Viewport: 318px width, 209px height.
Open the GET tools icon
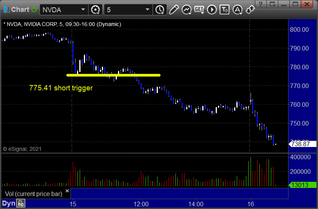(199, 10)
